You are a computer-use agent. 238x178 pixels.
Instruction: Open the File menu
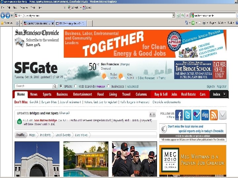point(3,7)
